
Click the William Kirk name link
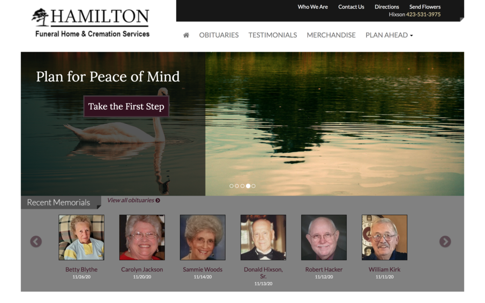[385, 269]
